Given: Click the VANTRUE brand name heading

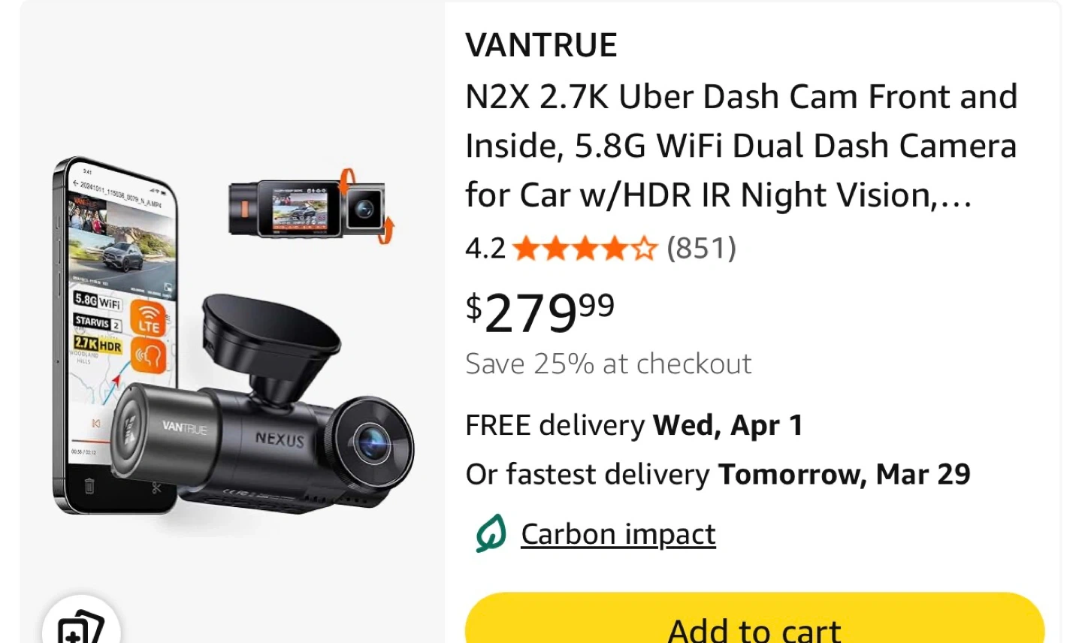Looking at the screenshot, I should [541, 45].
